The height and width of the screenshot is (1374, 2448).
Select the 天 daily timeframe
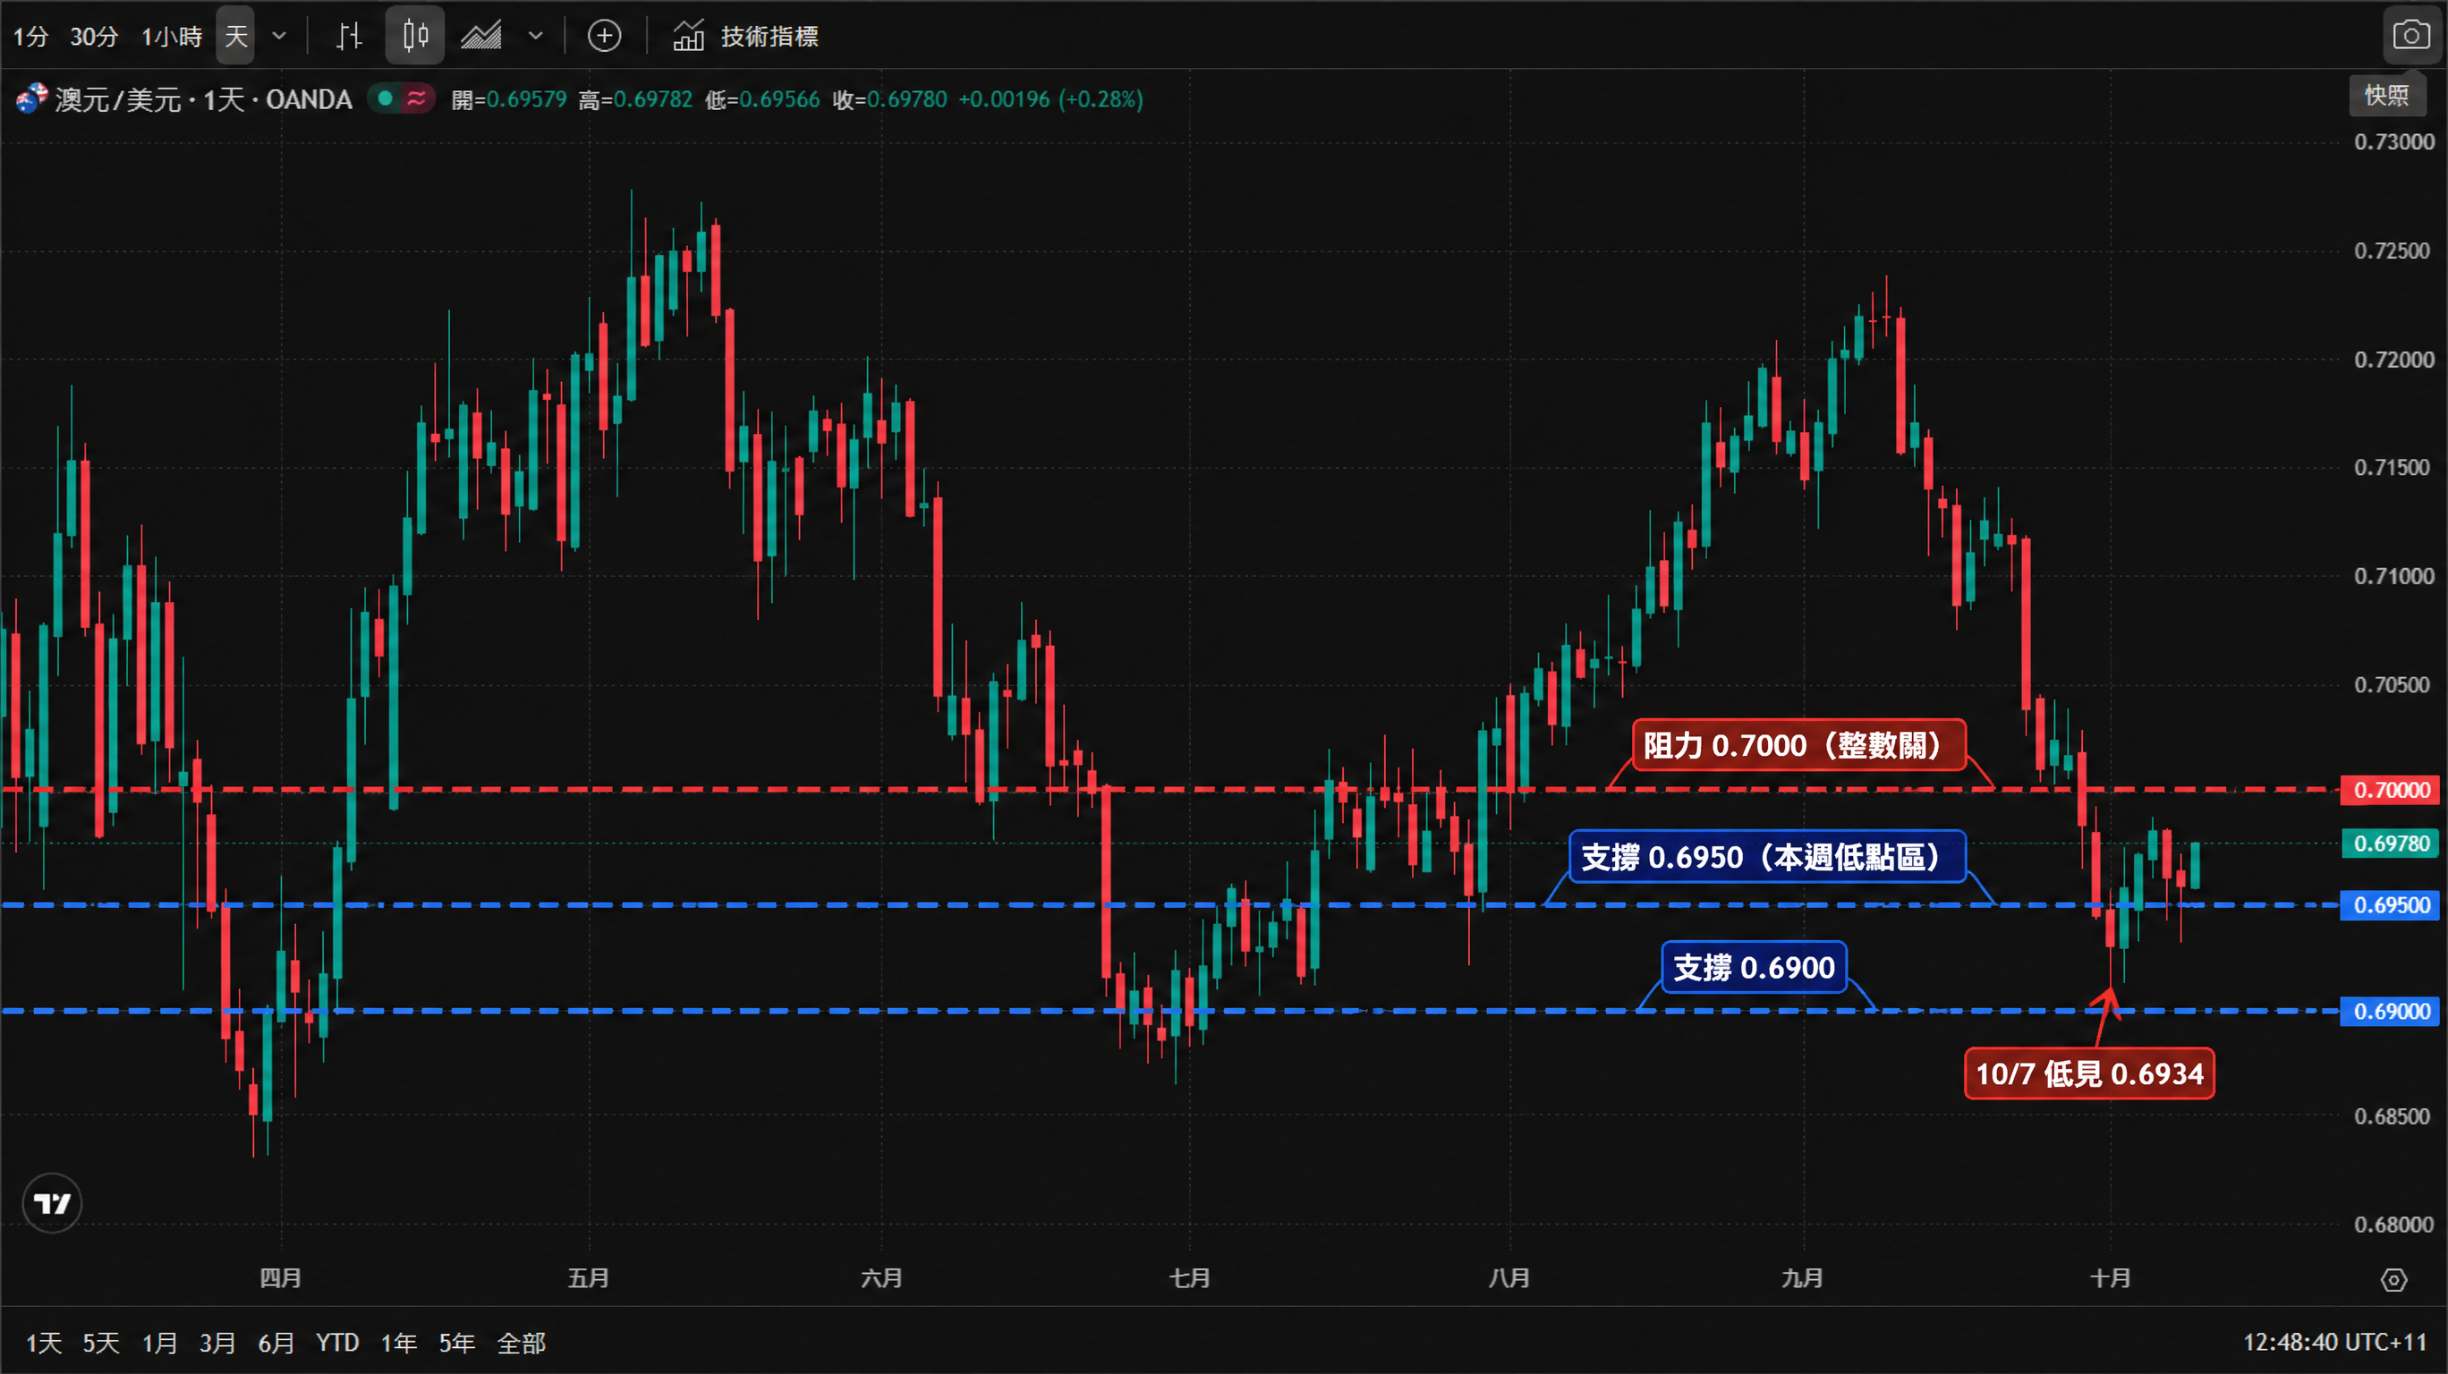[235, 36]
